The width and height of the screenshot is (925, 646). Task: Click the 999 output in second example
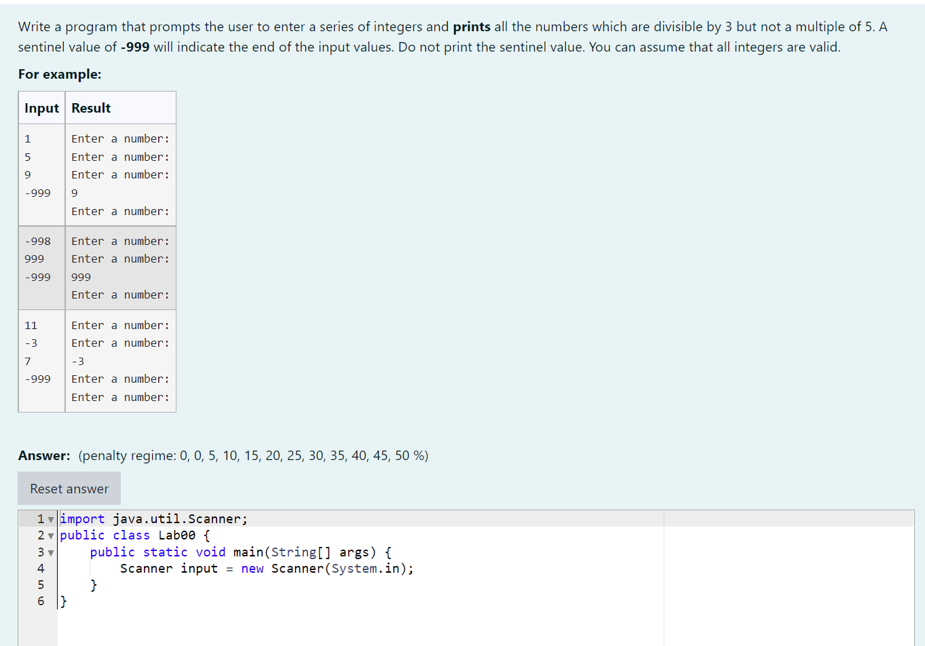[x=81, y=277]
